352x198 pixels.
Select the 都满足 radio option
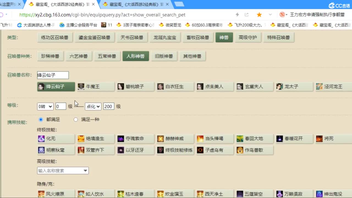(x=41, y=120)
